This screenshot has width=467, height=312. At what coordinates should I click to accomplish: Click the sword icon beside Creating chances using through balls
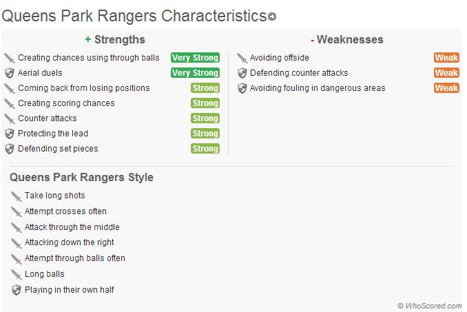10,58
